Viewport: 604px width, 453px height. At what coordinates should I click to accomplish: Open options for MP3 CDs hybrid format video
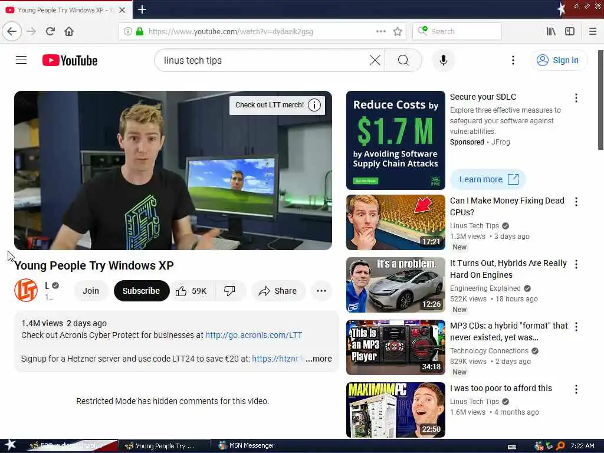tap(576, 327)
